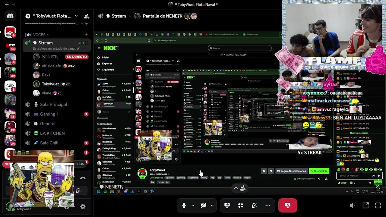Click Siguiendo in shared Kick sidebar

(108, 69)
